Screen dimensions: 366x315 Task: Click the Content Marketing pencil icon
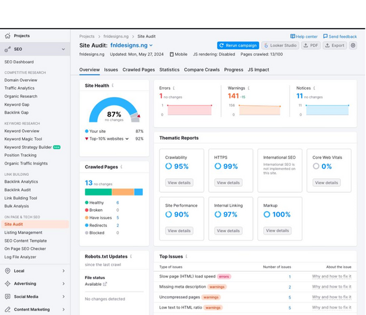pyautogui.click(x=7, y=309)
